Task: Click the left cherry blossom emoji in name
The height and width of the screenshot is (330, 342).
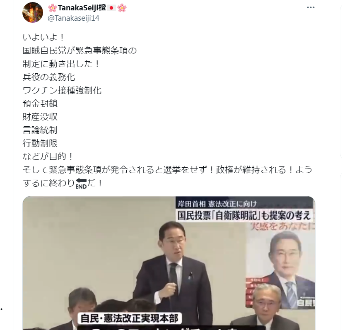Action: point(52,8)
